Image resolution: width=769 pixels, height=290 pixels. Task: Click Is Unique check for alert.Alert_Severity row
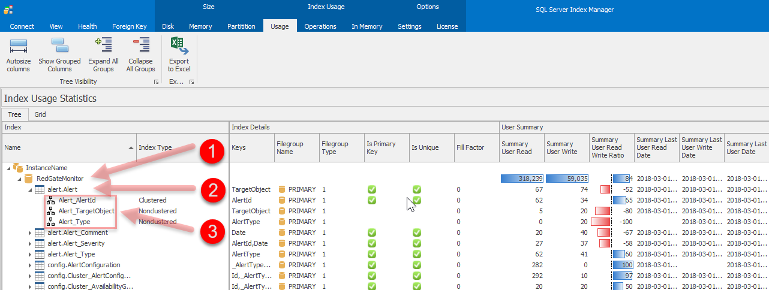tap(417, 243)
